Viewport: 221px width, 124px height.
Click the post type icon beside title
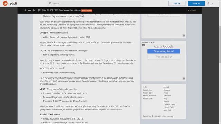(39, 10)
